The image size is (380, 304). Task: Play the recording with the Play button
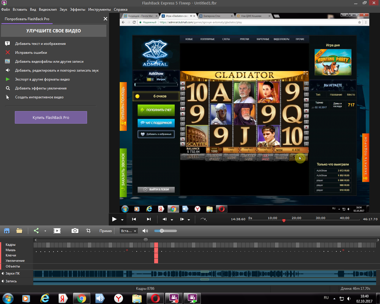pos(114,219)
